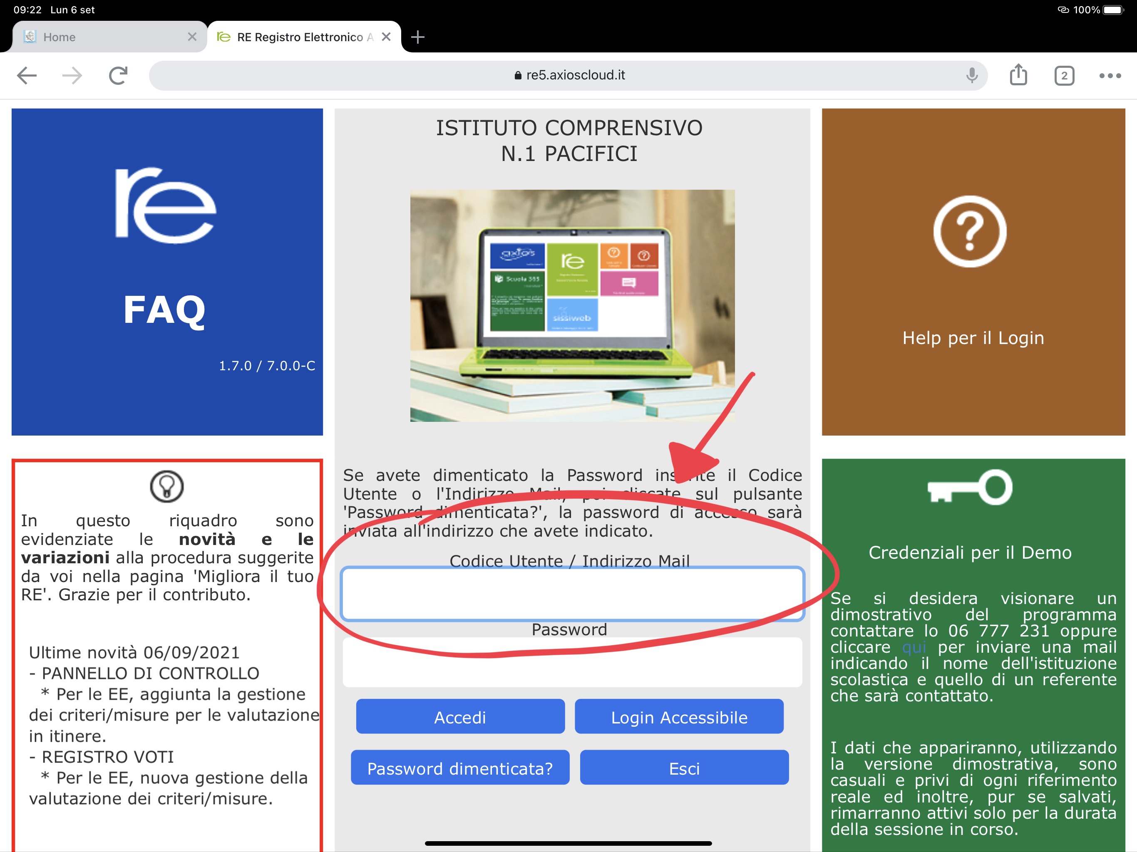
Task: Click the Esci button
Action: point(684,768)
